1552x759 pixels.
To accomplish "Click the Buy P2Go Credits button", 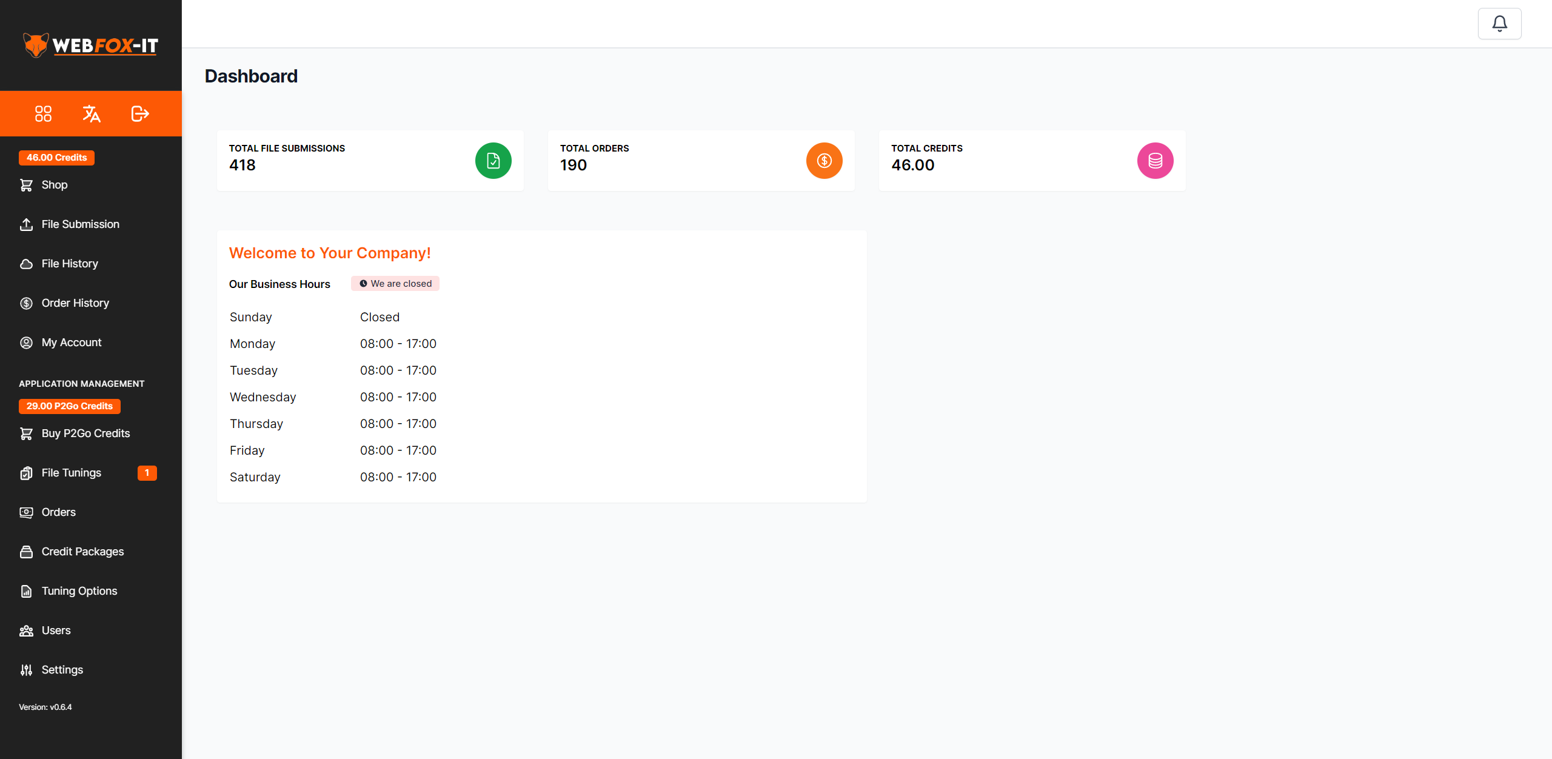I will click(x=85, y=432).
